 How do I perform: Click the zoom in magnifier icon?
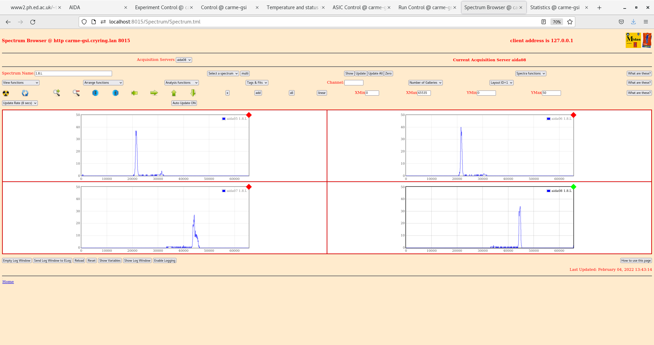click(57, 93)
